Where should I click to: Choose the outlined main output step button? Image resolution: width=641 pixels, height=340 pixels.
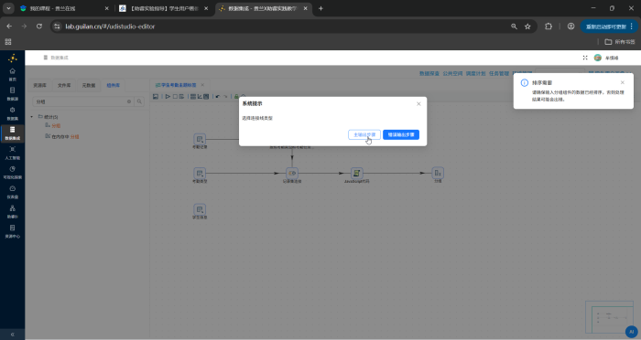pos(364,134)
